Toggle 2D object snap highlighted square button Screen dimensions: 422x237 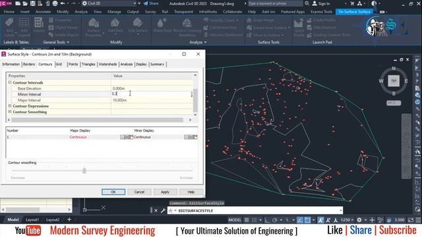[307, 220]
